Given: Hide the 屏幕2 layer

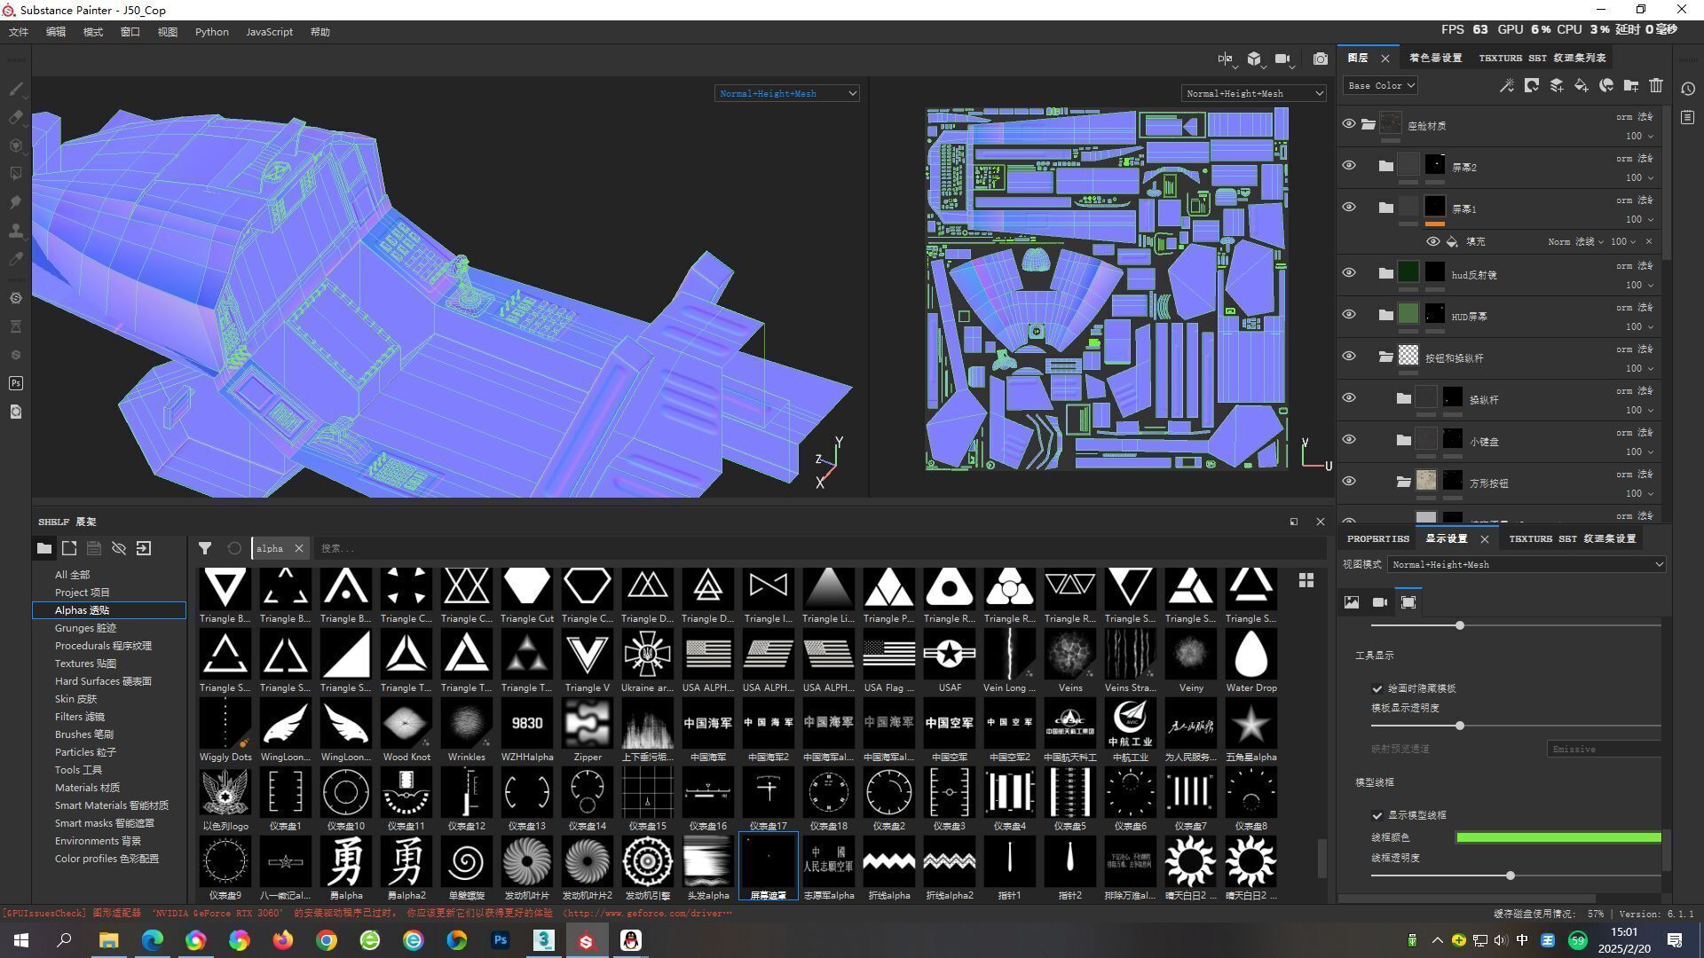Looking at the screenshot, I should tap(1348, 166).
